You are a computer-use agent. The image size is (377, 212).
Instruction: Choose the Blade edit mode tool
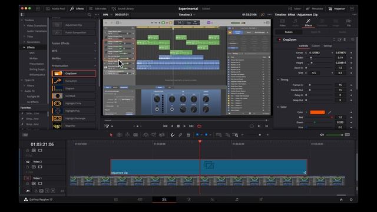(x=135, y=135)
